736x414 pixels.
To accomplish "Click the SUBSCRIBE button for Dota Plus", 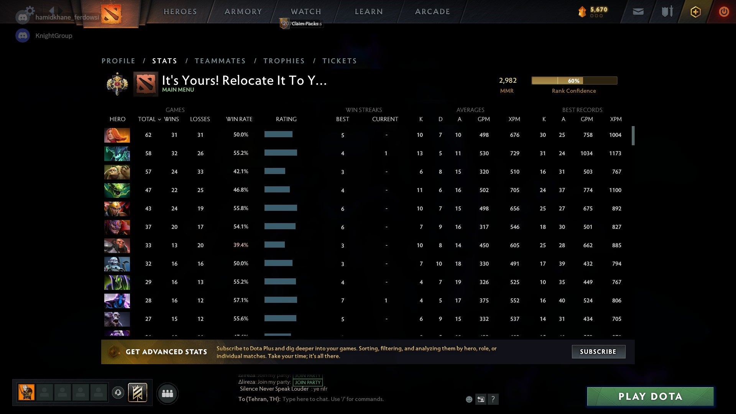I will click(x=598, y=352).
